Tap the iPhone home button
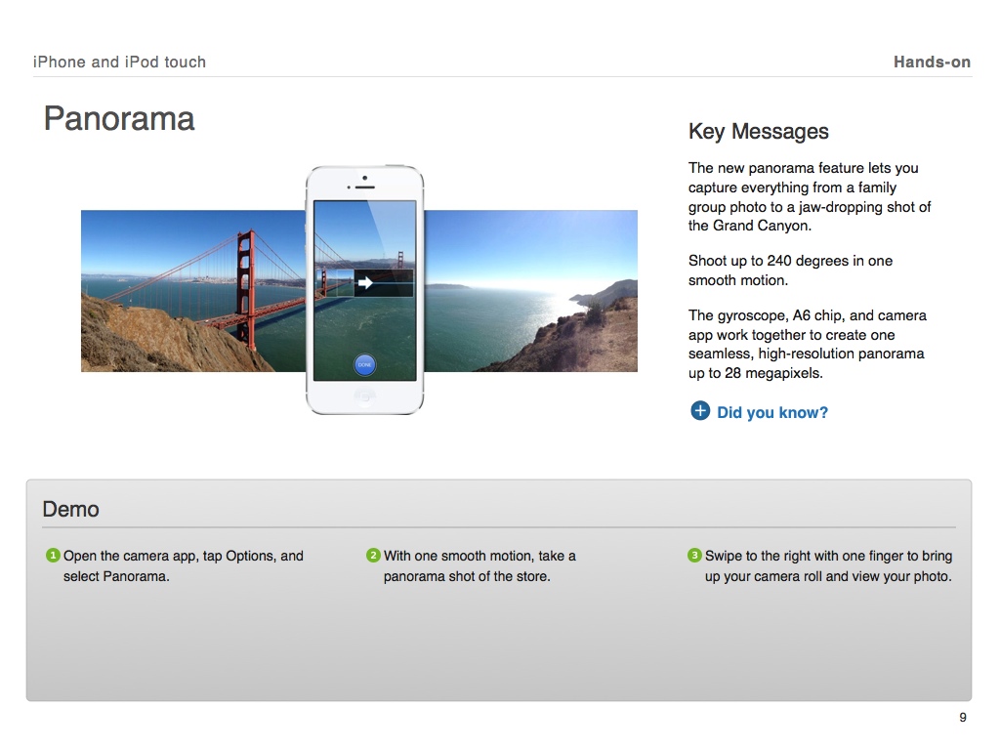Viewport: 1000px width, 750px height. click(365, 396)
